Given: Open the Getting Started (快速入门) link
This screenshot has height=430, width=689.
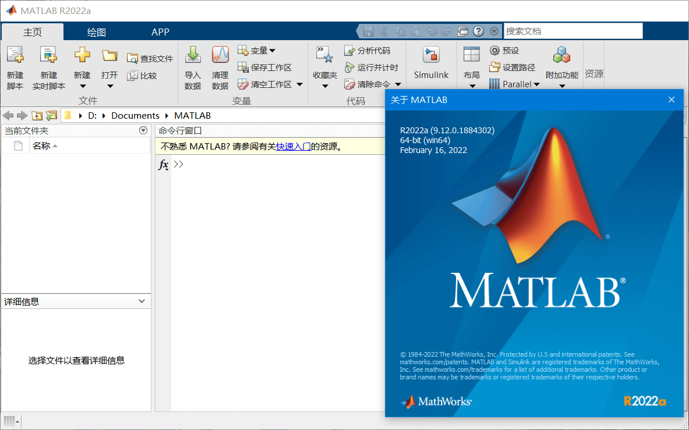Looking at the screenshot, I should pyautogui.click(x=293, y=147).
